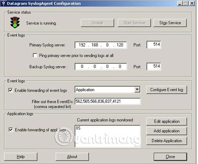Click the Add application button
The image size is (198, 164).
(x=167, y=131)
